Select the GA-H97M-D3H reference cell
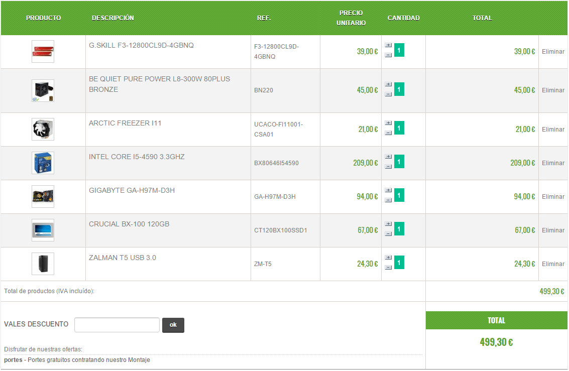The image size is (569, 371). tap(285, 197)
